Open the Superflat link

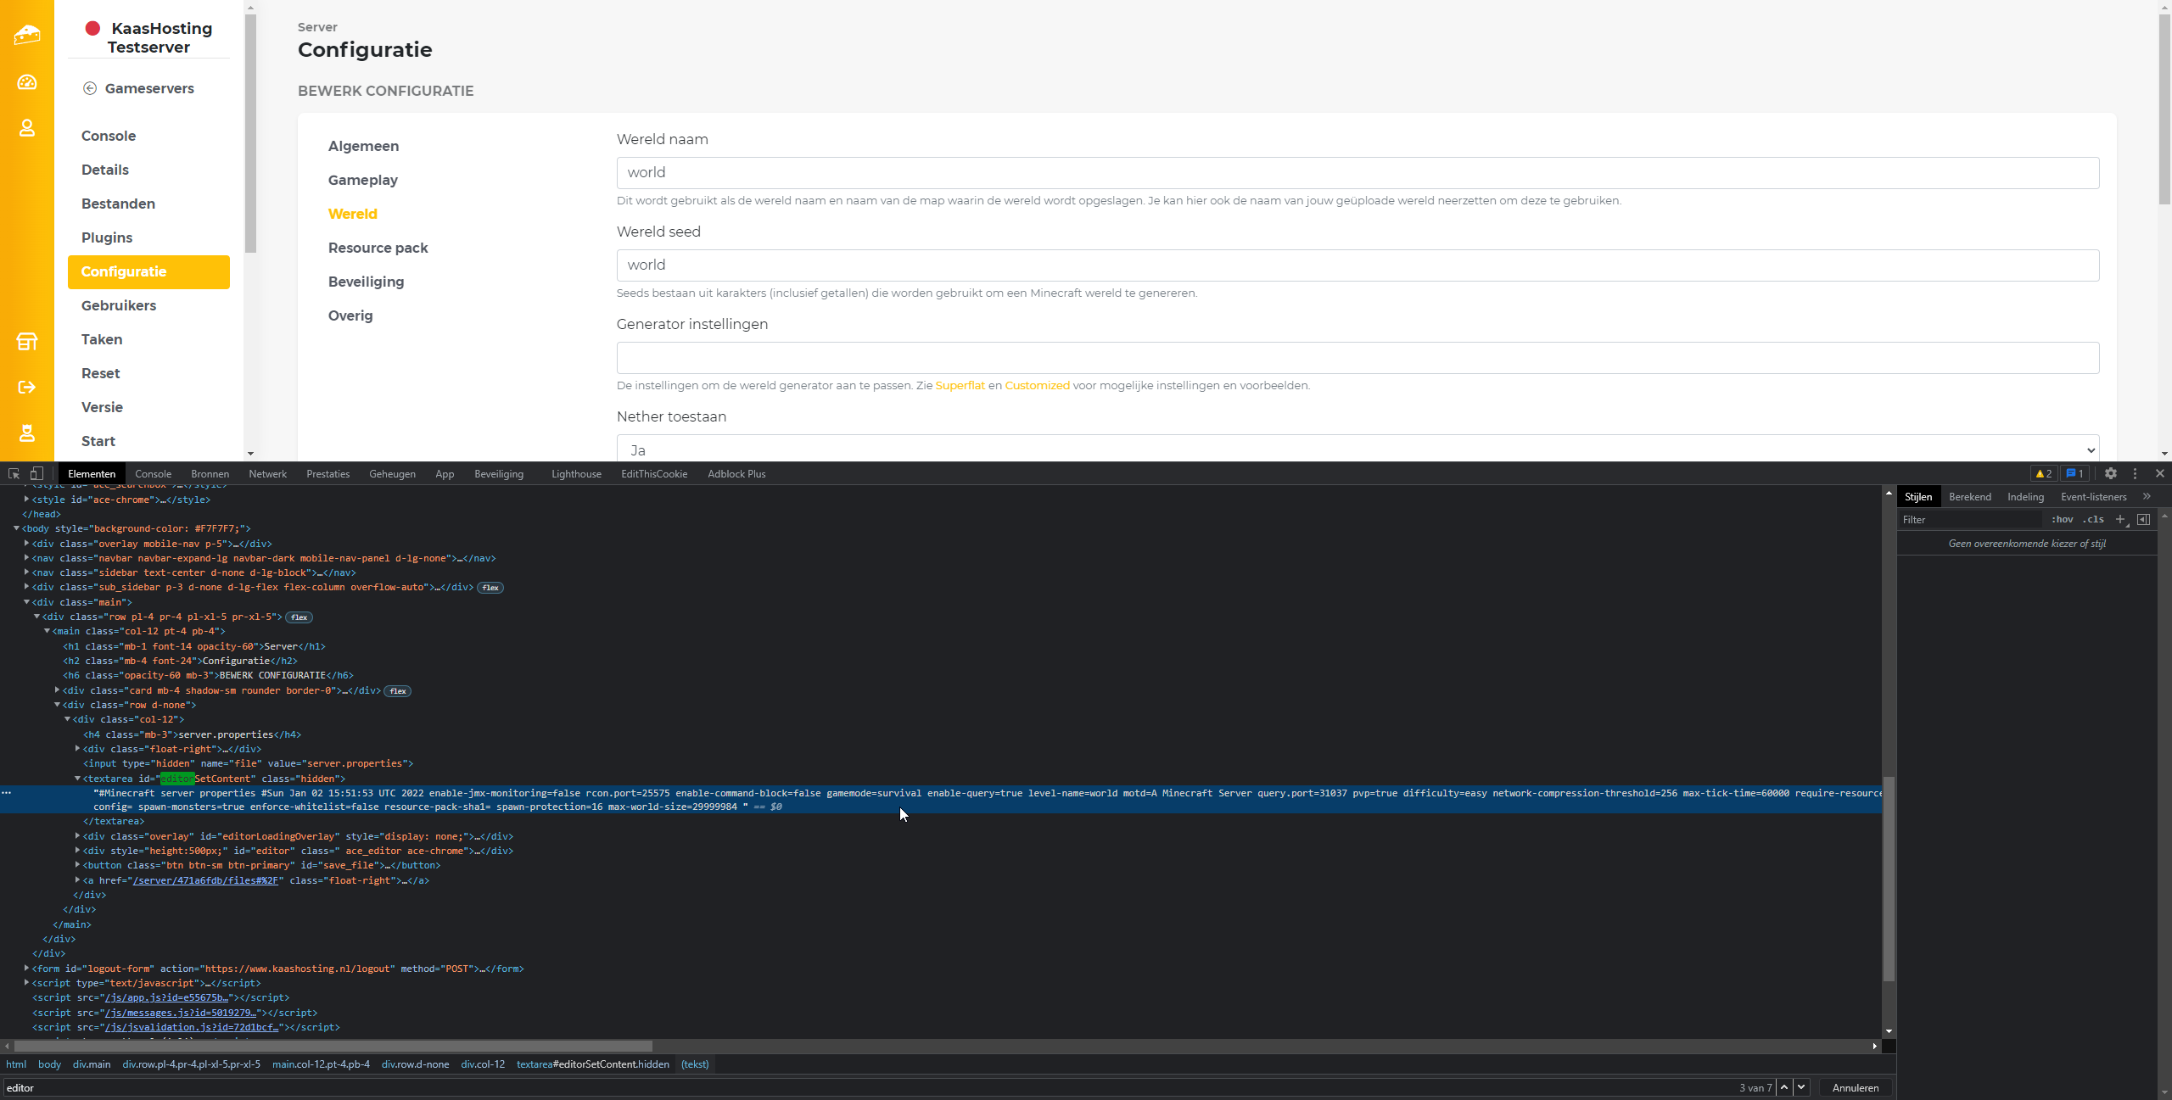pyautogui.click(x=960, y=386)
